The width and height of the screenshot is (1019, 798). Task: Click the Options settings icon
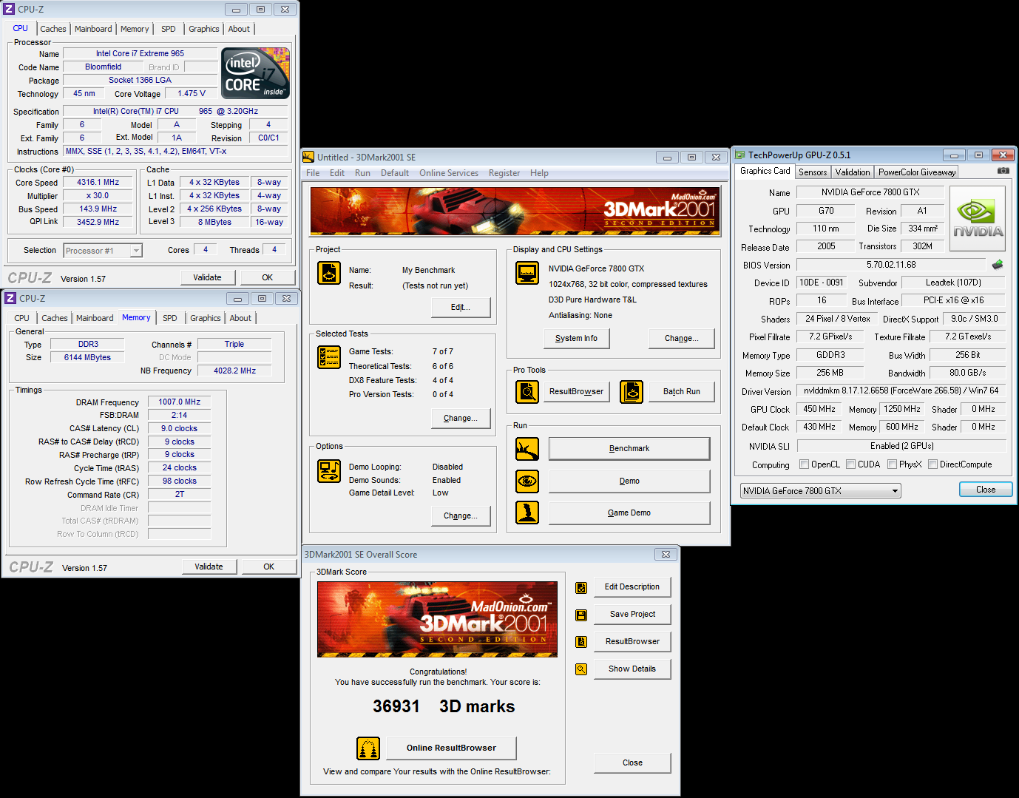[x=329, y=471]
